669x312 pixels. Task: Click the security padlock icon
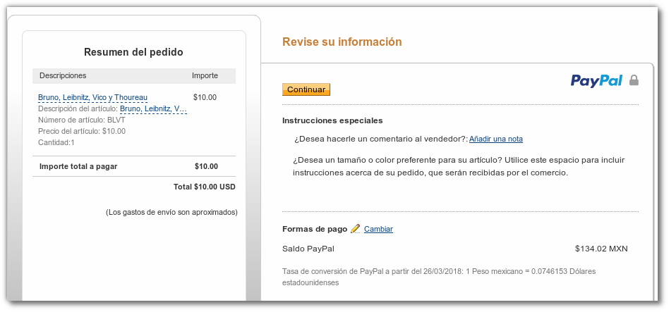[634, 80]
